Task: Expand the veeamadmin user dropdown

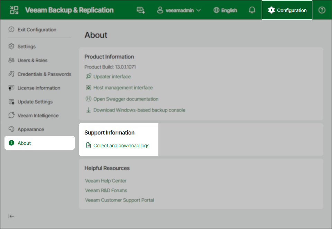Action: pyautogui.click(x=179, y=10)
